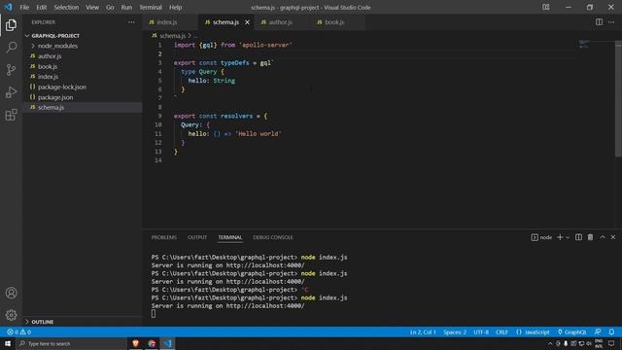
Task: Open the Accounts menu icon
Action: (x=11, y=293)
